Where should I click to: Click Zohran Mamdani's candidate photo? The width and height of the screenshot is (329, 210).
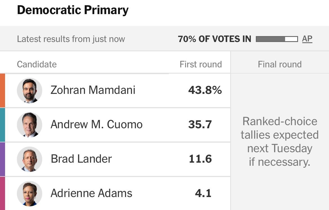pos(30,90)
